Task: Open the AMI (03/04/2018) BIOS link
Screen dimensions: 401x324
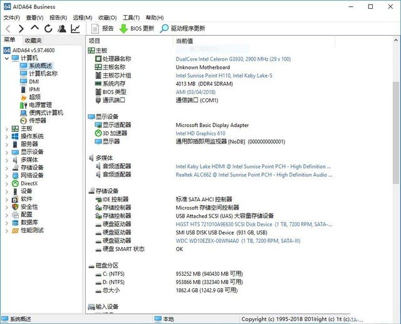Action: [195, 92]
